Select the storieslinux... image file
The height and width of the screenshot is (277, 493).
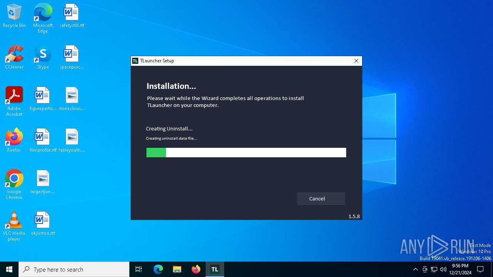(72, 99)
